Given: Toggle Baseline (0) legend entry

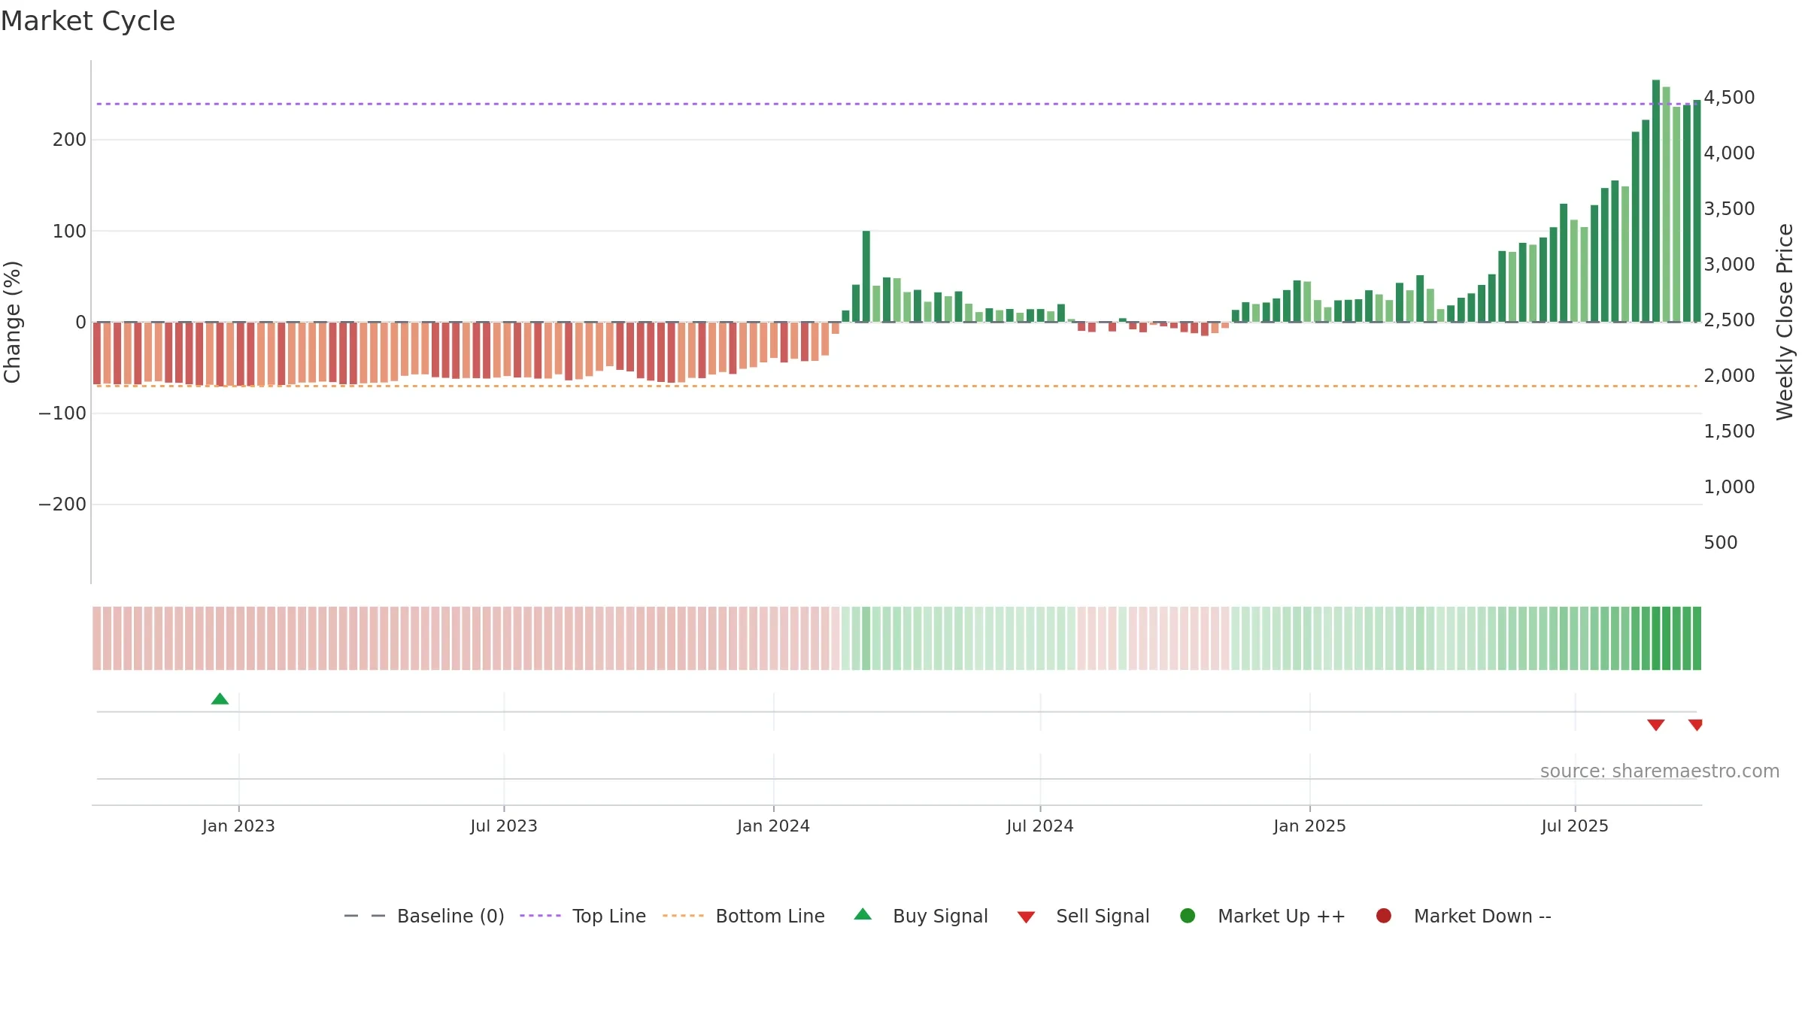Looking at the screenshot, I should tap(424, 917).
